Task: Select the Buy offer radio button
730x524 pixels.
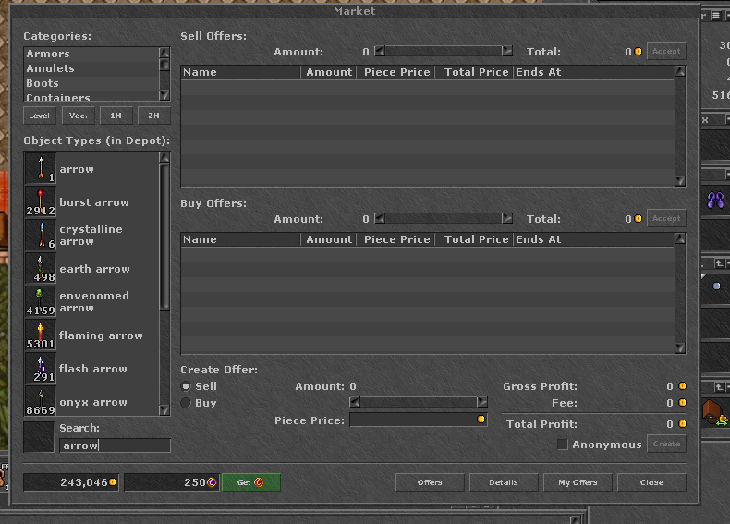Action: point(186,403)
